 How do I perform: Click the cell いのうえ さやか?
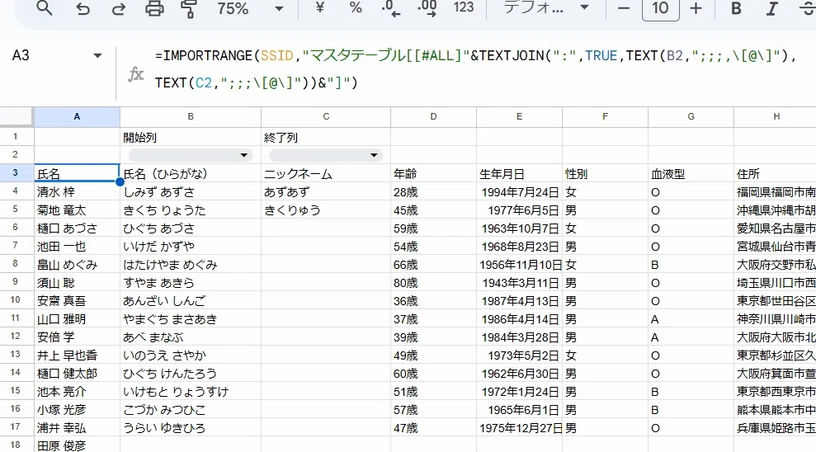pyautogui.click(x=191, y=355)
